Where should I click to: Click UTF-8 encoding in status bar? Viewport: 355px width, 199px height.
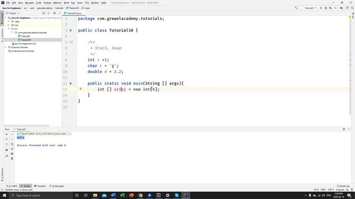tap(331, 190)
